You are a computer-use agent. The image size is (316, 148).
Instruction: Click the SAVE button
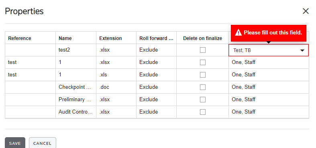coord(15,143)
